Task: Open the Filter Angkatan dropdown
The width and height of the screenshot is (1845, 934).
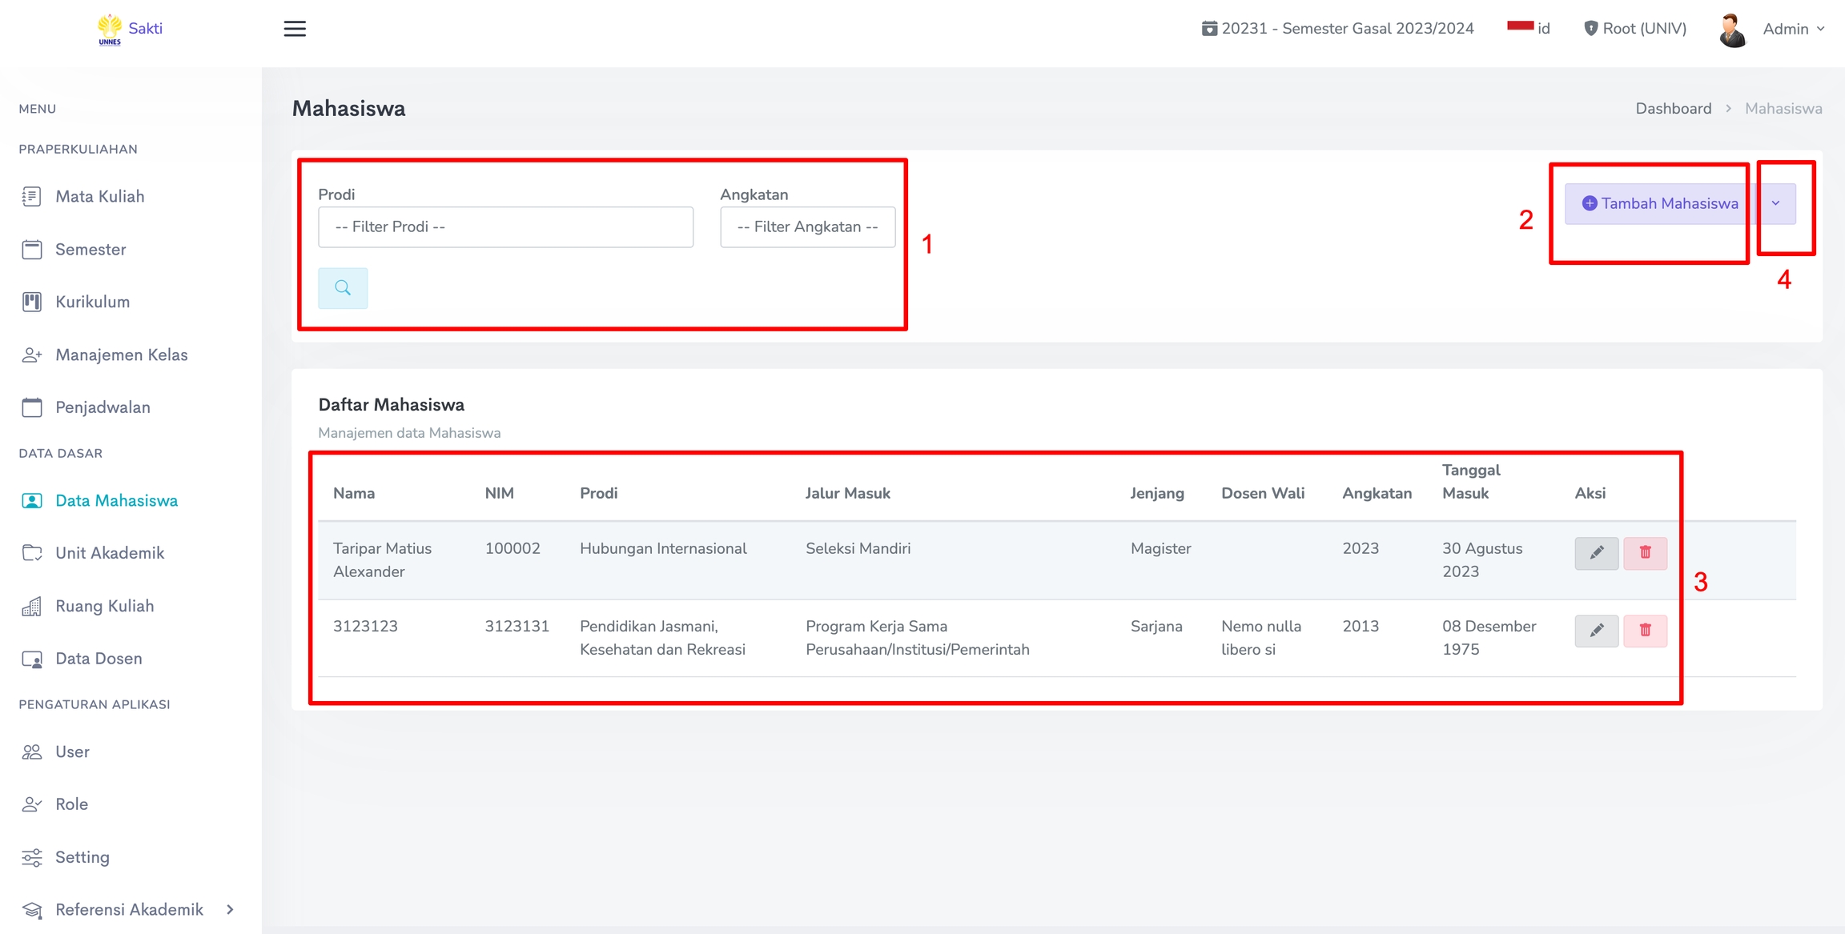Action: (807, 227)
